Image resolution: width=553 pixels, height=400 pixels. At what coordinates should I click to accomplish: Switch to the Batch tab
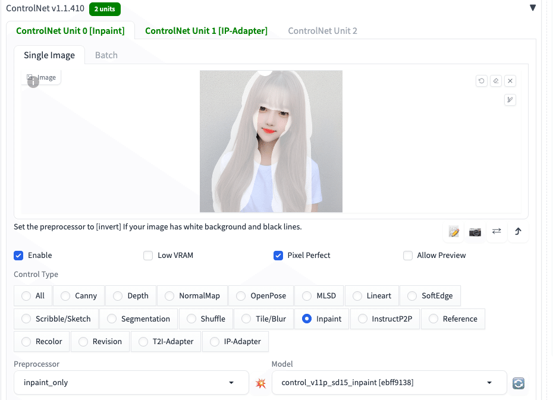[x=106, y=55]
